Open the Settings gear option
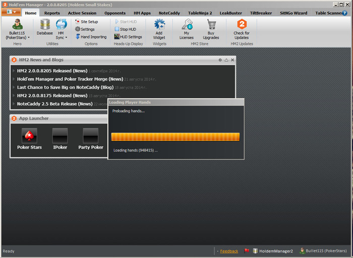The image size is (353, 258). click(x=85, y=29)
